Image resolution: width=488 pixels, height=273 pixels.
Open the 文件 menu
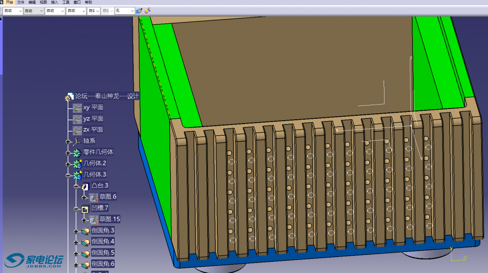pos(20,2)
